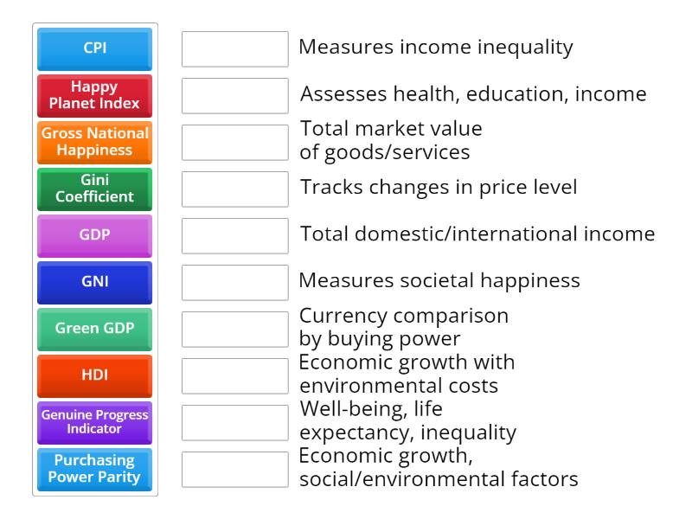
Task: Choose the GDP tile
Action: [x=93, y=234]
